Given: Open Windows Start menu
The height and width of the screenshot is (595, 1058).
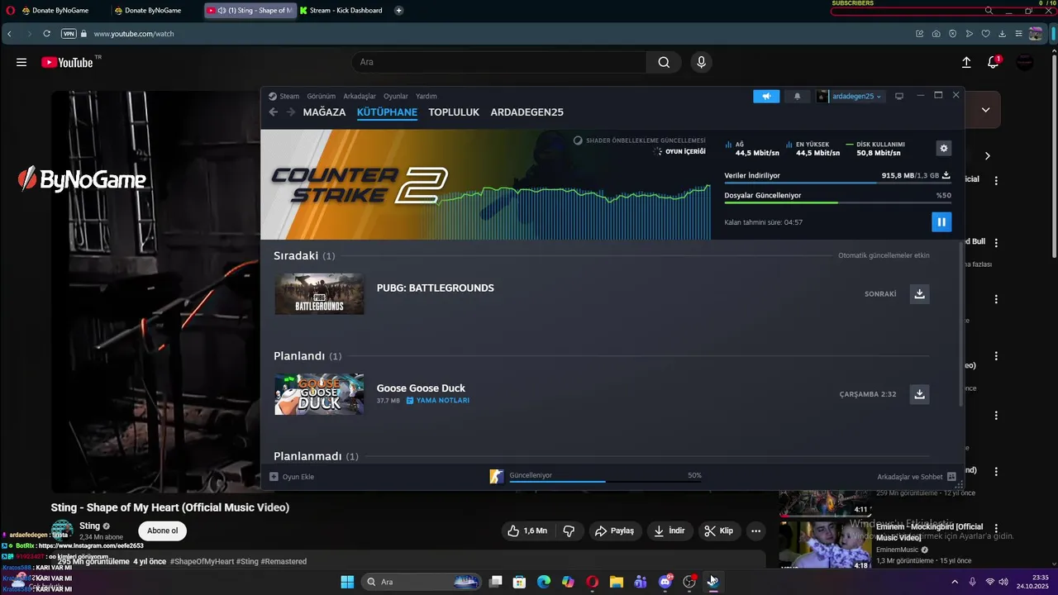Looking at the screenshot, I should coord(347,582).
